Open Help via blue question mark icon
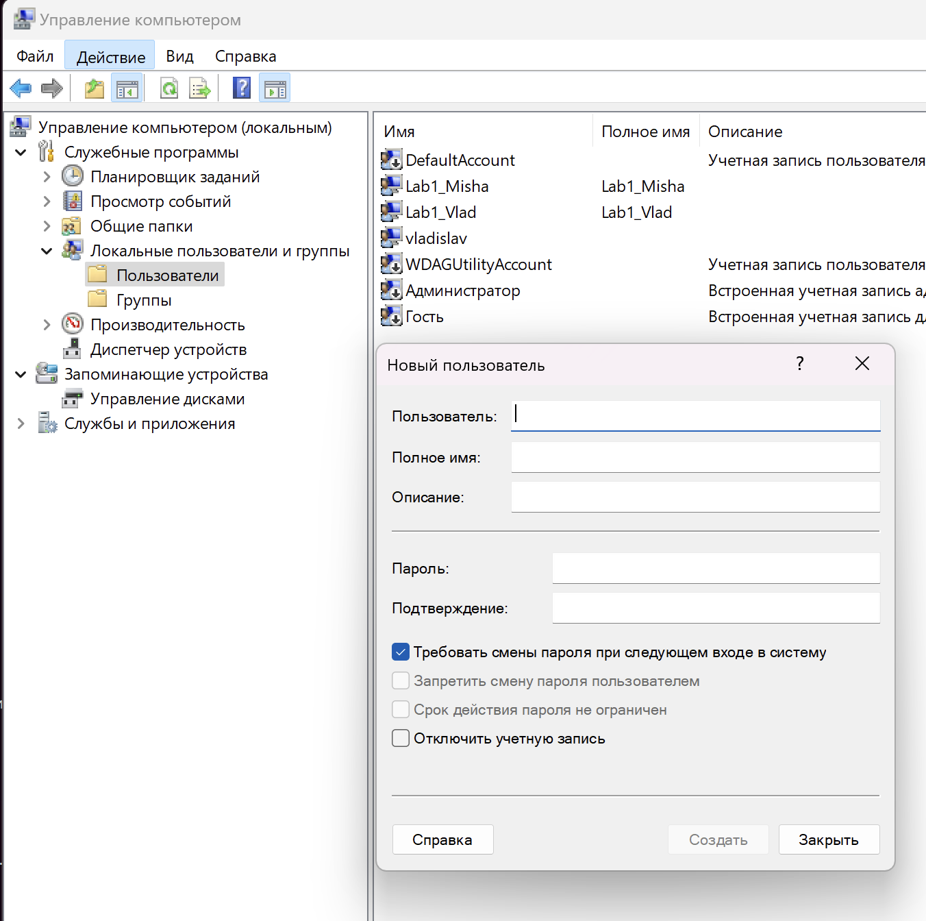926x921 pixels. click(242, 88)
